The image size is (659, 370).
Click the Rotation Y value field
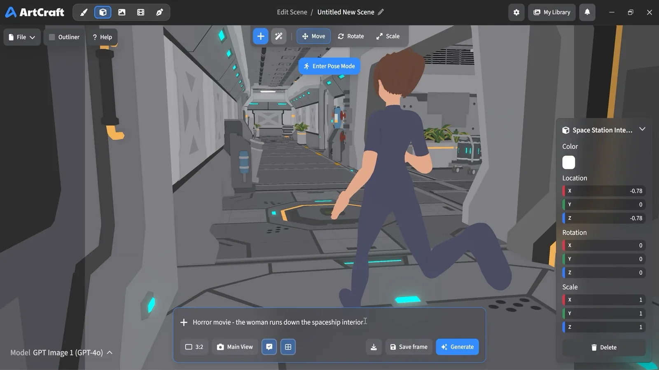tap(604, 259)
